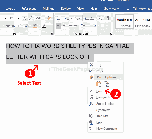Align text left
The image size is (152, 139).
pos(59,26)
